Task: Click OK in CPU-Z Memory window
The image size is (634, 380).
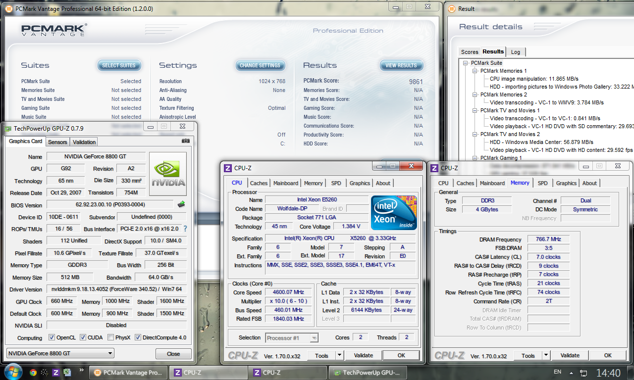Action: [608, 355]
